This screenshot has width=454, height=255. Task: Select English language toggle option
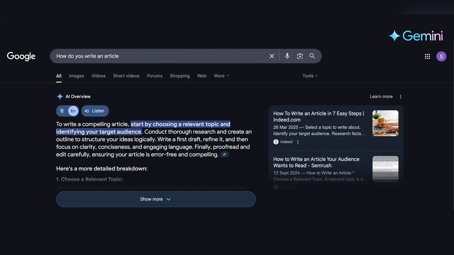(x=73, y=111)
